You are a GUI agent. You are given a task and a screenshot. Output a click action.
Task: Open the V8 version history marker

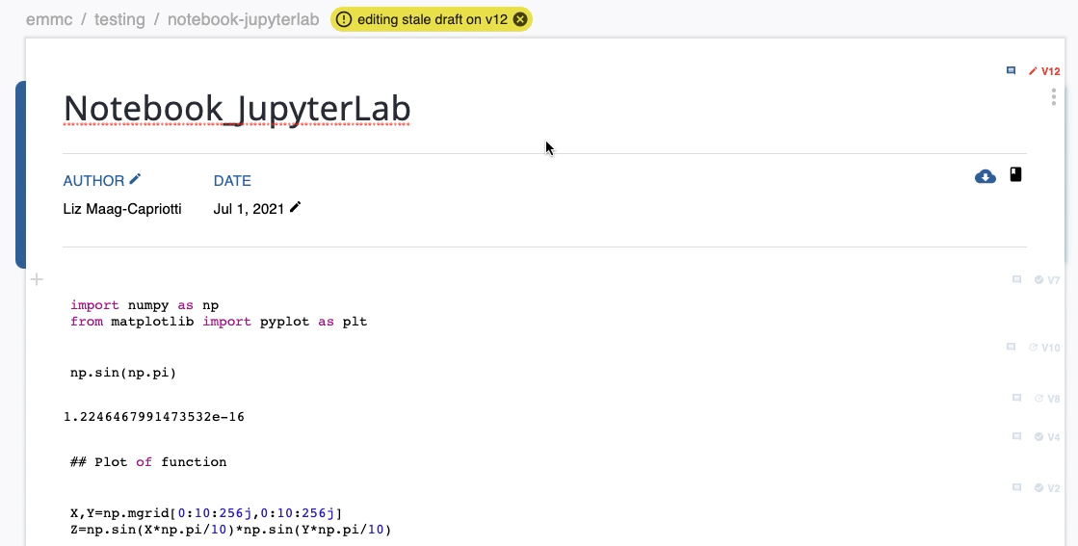pos(1047,399)
